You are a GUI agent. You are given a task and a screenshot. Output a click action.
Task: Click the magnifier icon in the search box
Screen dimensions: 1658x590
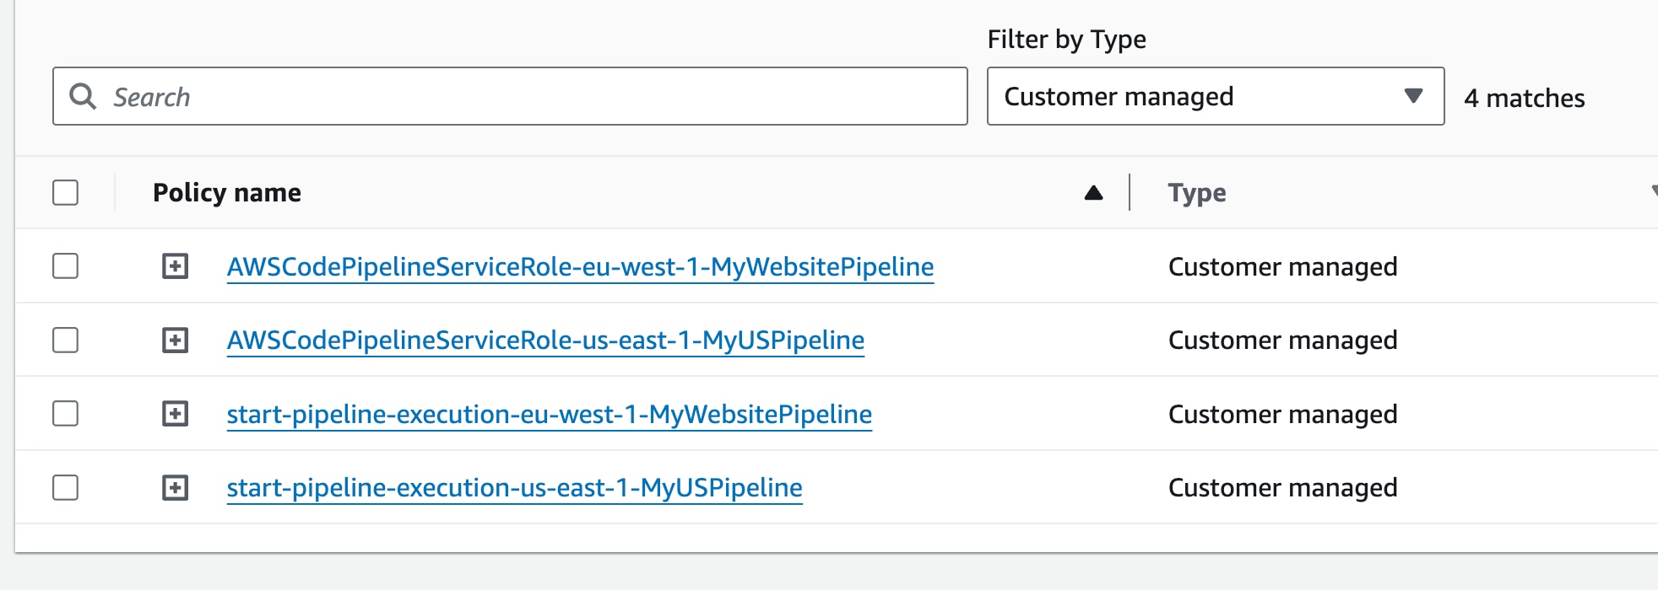[x=83, y=96]
